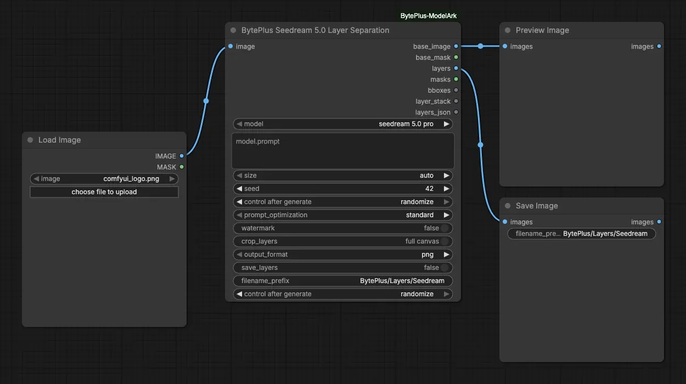
Task: Click the filename_prefix field in Save Image
Action: click(x=582, y=234)
